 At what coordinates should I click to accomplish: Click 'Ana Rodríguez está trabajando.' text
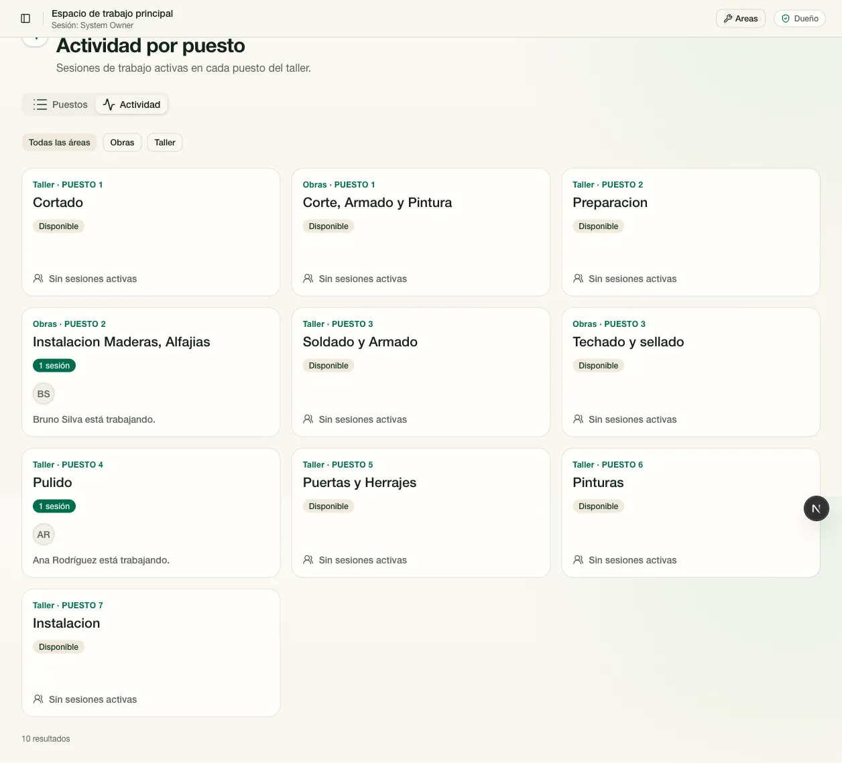pos(101,560)
